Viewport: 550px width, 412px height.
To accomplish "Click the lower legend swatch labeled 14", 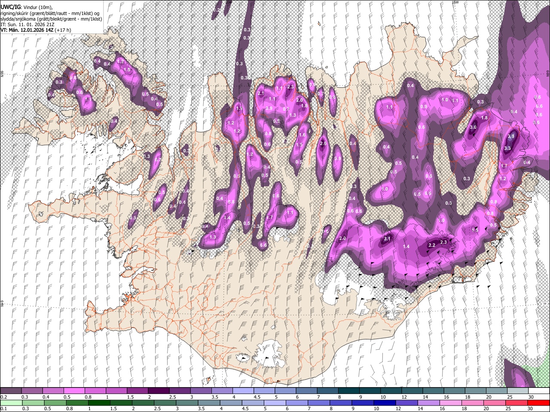I will click(x=428, y=403).
